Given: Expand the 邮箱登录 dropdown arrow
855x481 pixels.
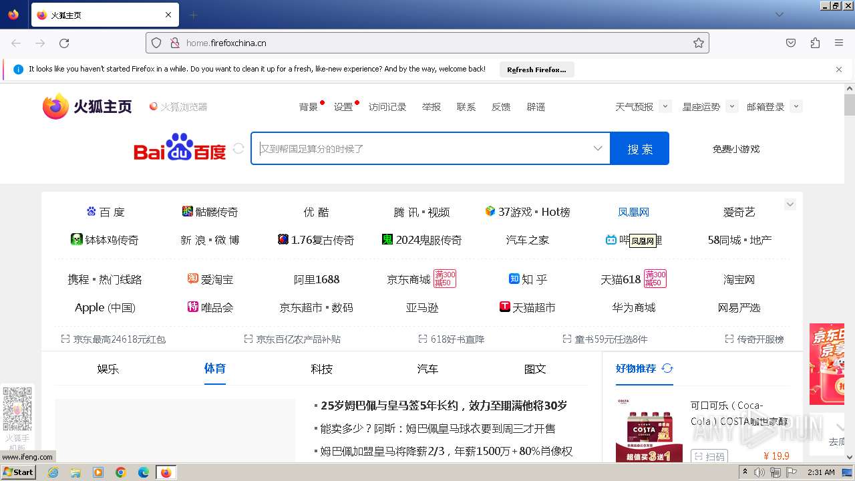Looking at the screenshot, I should [796, 106].
